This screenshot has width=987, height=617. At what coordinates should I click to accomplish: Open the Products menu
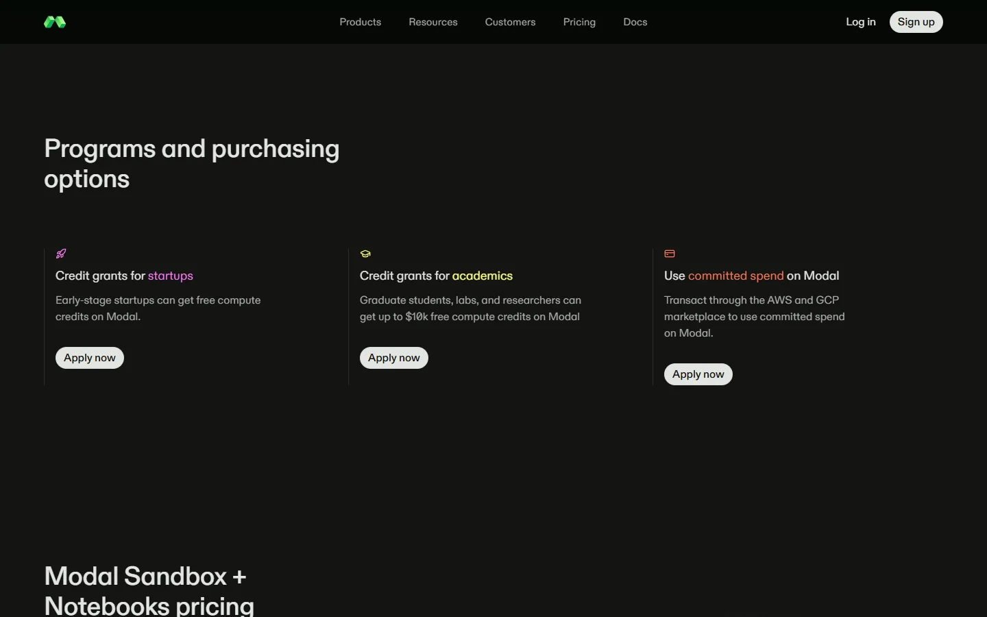coord(361,22)
